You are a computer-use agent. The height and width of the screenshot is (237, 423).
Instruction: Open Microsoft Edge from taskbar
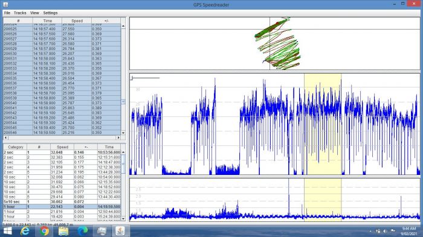[x=83, y=231]
